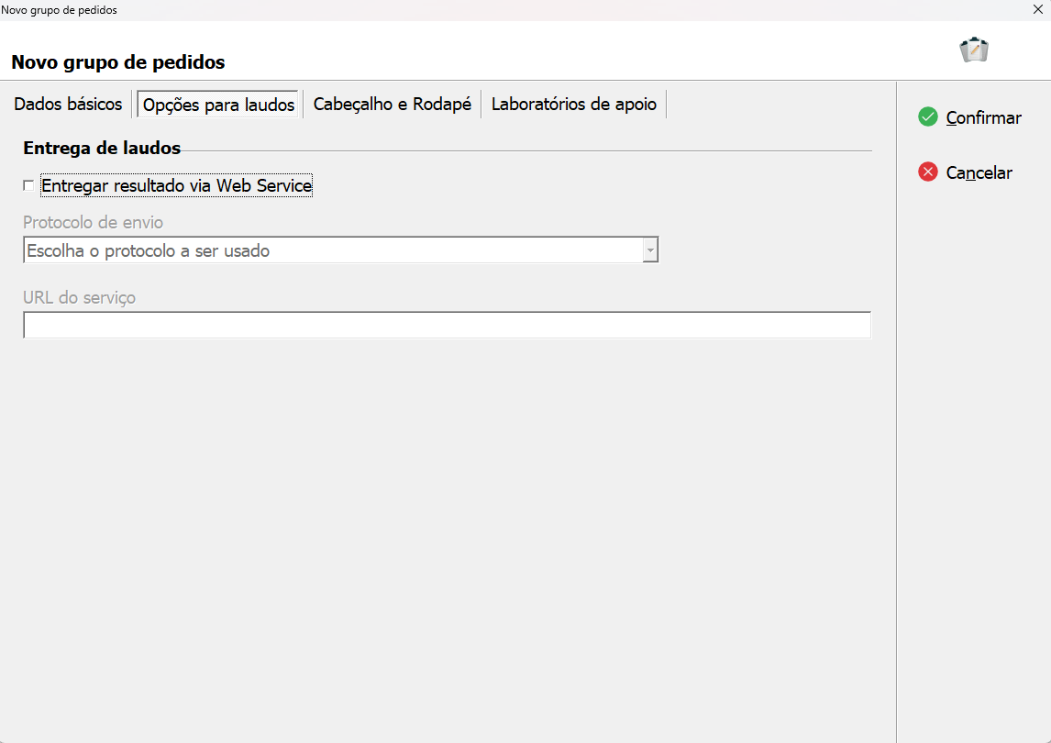Open the Protocolo de envio dropdown arrow
1051x743 pixels.
[650, 250]
